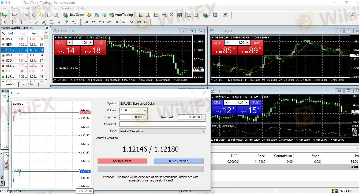Pick the text label drawing tool

click(59, 22)
